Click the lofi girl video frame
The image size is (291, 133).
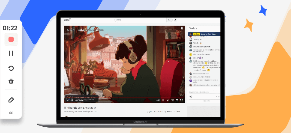tap(124, 64)
